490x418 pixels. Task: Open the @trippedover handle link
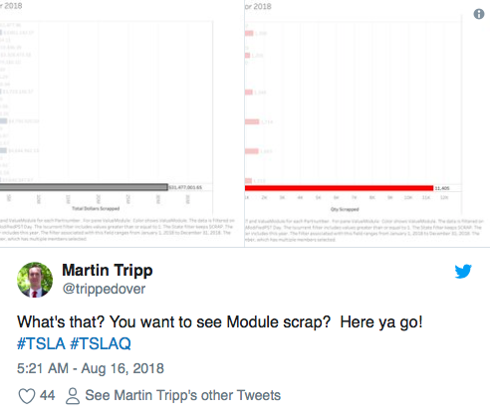pos(104,289)
